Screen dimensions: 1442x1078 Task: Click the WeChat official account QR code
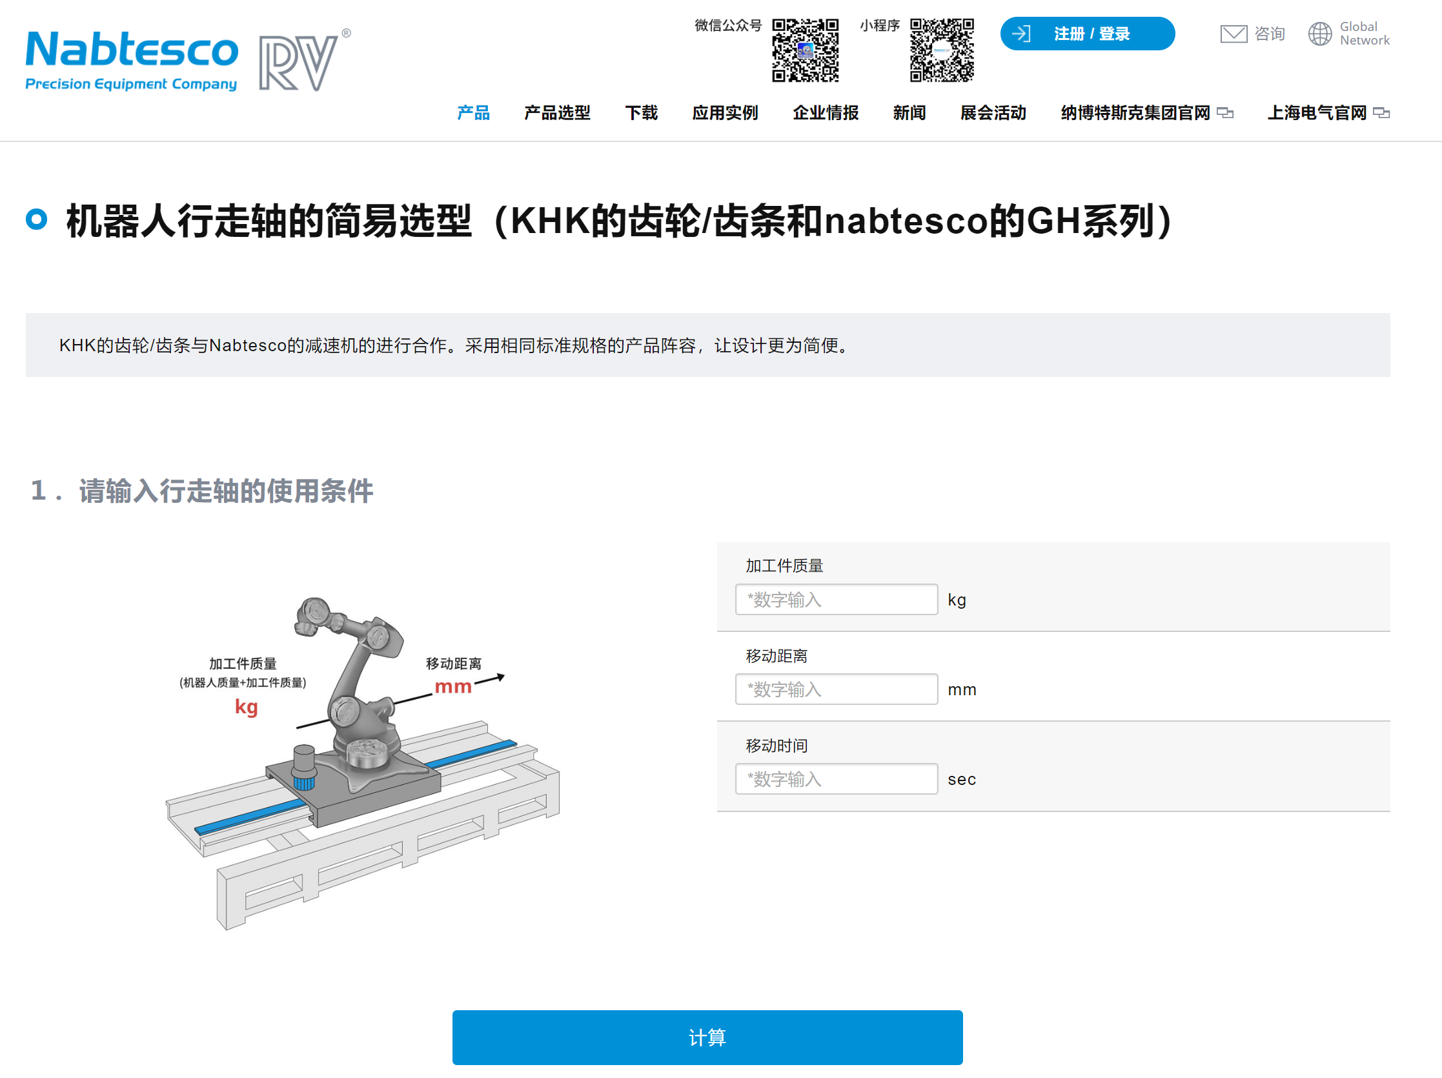[x=805, y=50]
